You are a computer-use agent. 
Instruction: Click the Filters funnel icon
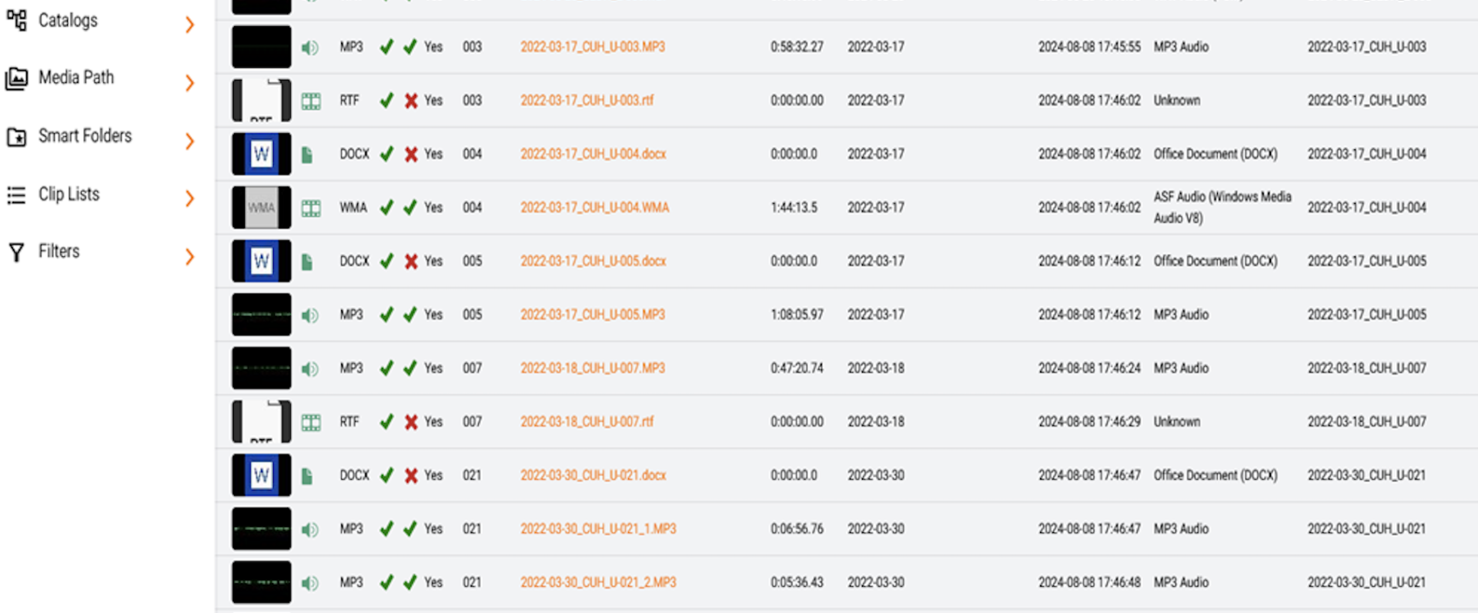16,252
